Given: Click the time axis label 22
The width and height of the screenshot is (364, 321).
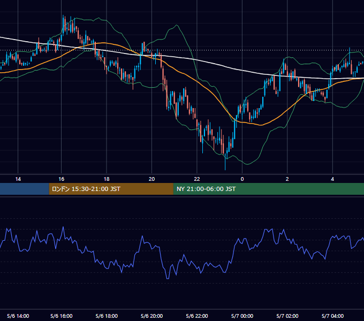Looking at the screenshot, I should pos(197,179).
